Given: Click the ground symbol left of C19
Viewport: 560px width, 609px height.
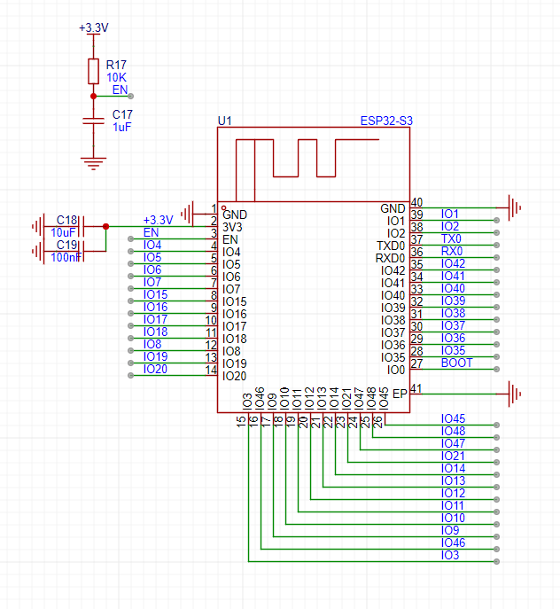Looking at the screenshot, I should 38,251.
